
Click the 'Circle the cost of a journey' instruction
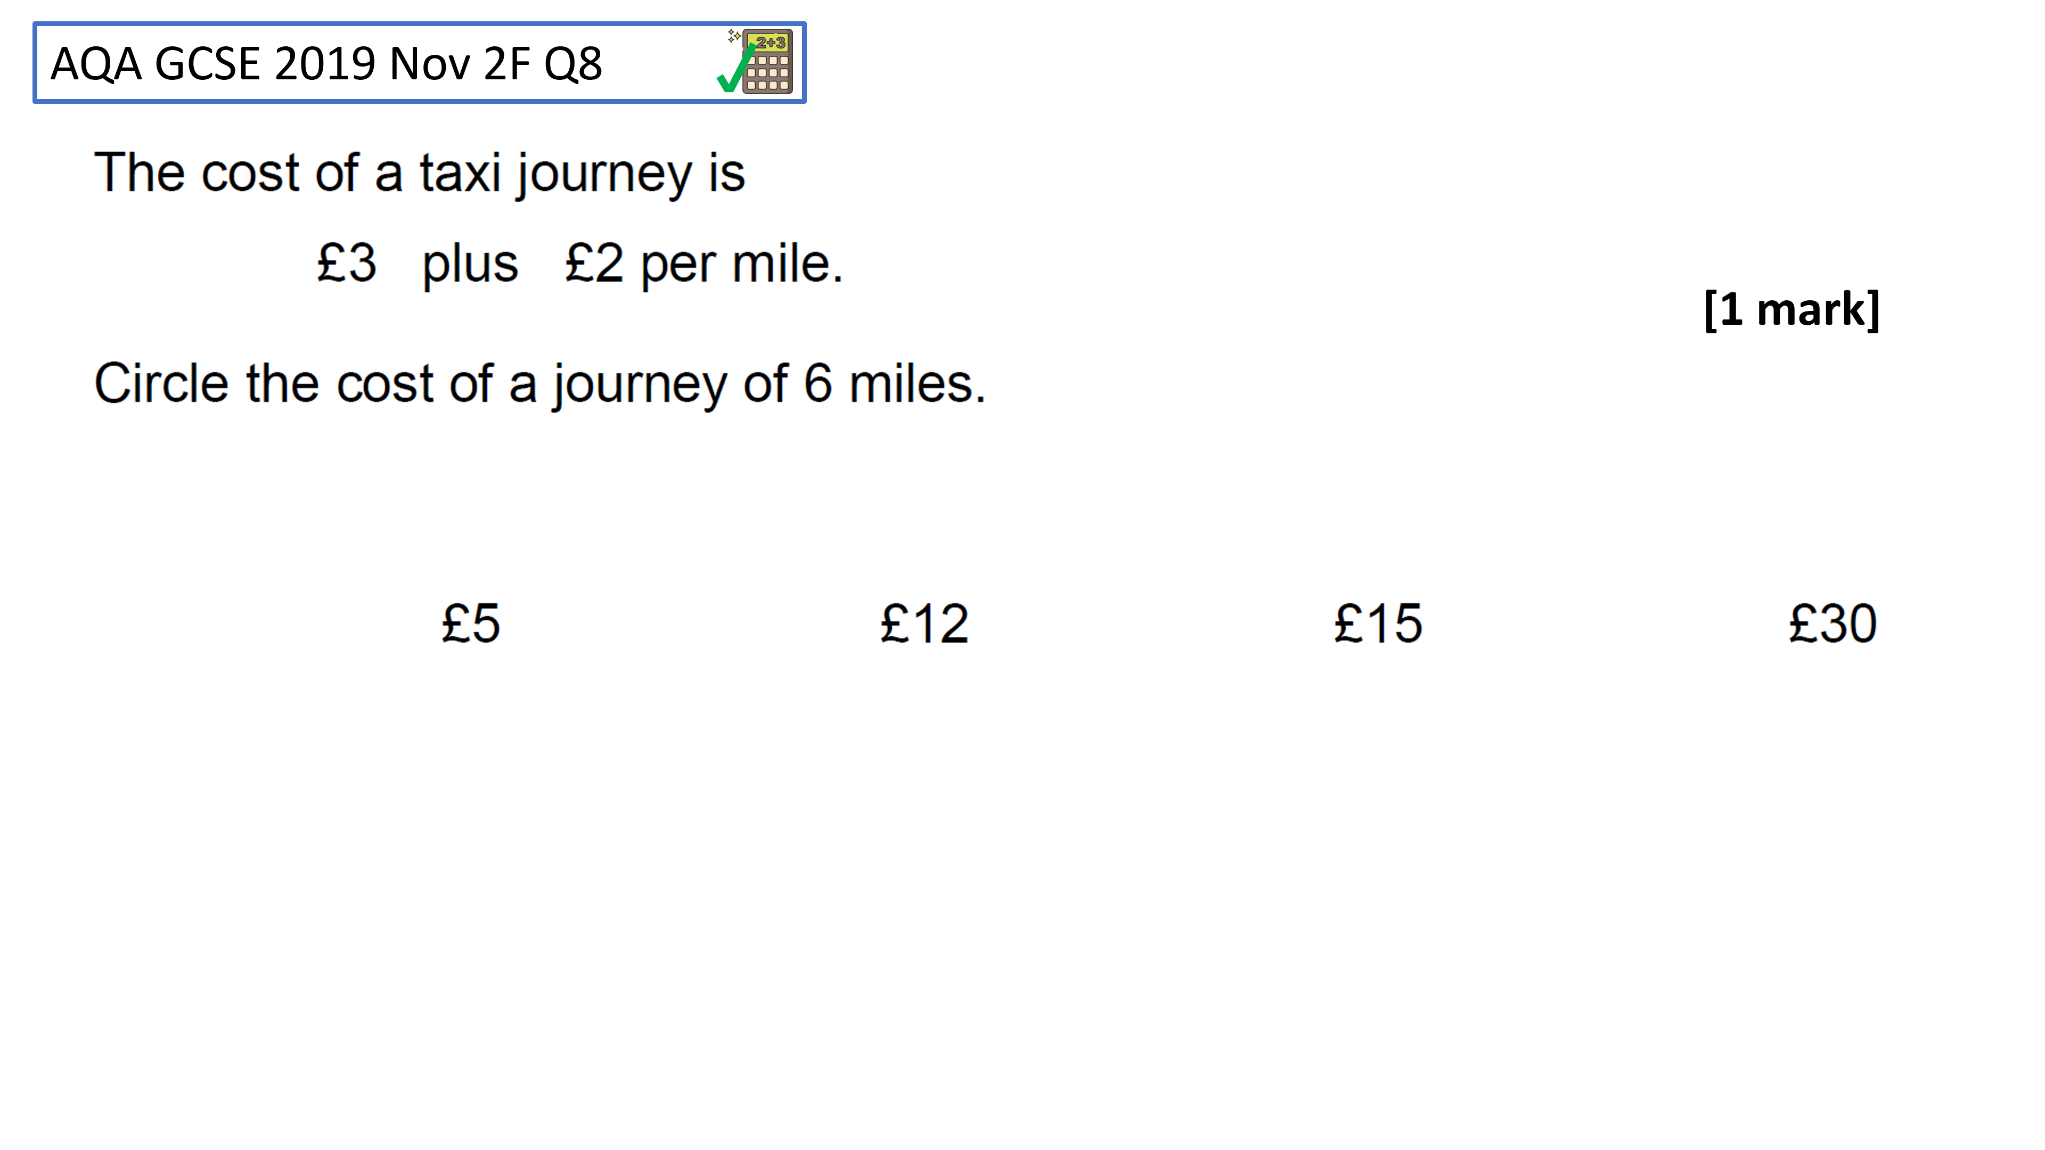(x=540, y=384)
